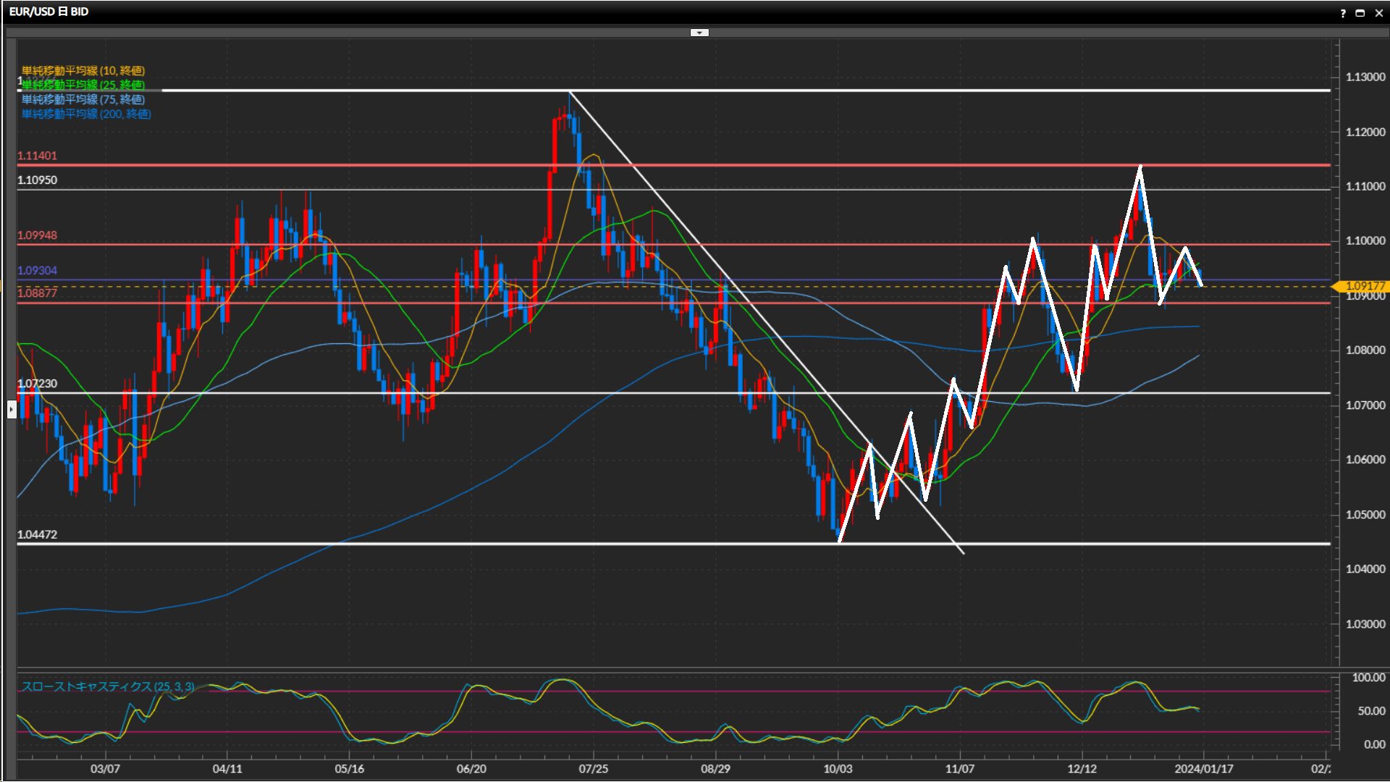Screen dimensions: 1390x782
Task: Select the 200-period moving average label
Action: (86, 114)
